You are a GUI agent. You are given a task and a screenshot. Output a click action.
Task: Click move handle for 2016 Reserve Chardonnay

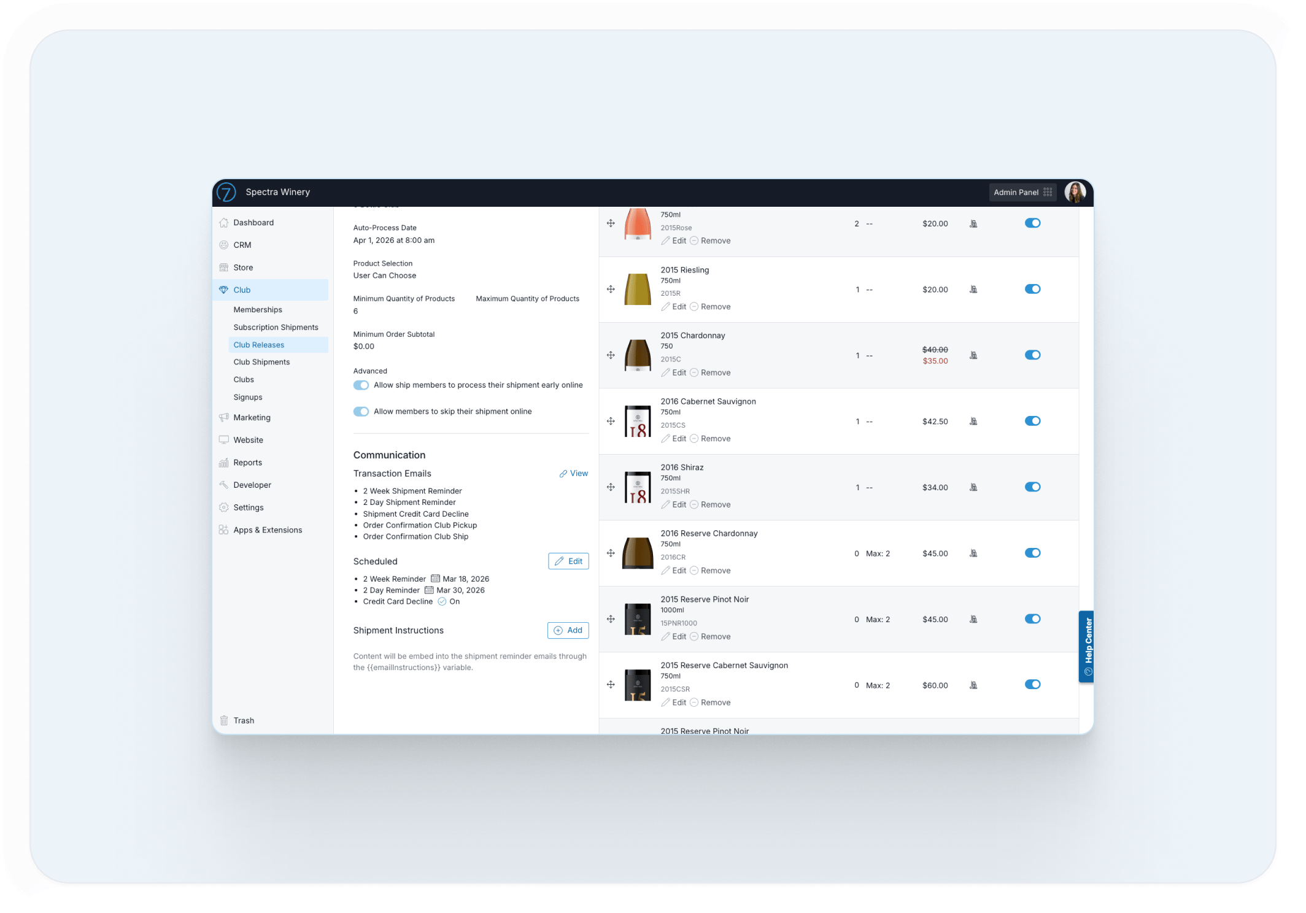coord(611,553)
